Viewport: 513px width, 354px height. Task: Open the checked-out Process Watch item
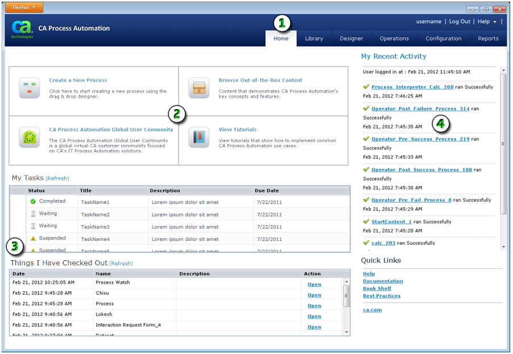314,284
